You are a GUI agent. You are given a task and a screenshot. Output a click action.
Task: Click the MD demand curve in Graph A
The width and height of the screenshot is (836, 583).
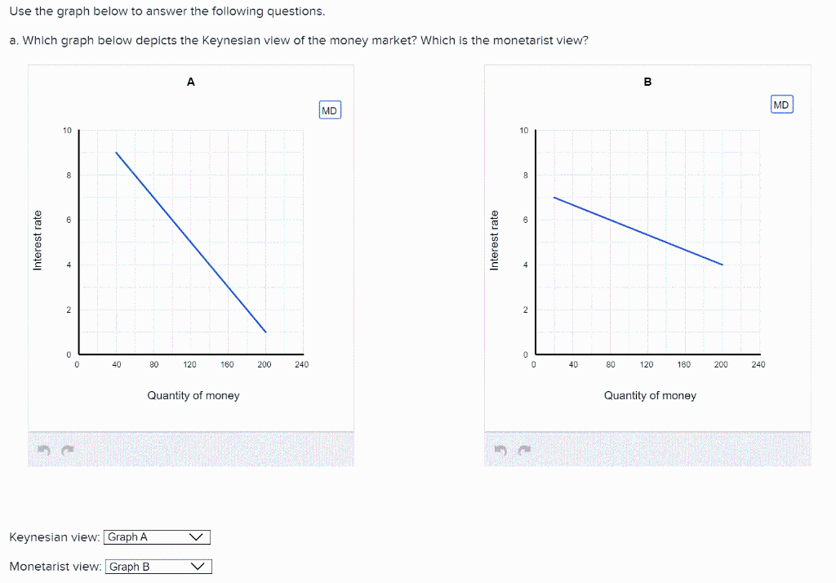(189, 241)
